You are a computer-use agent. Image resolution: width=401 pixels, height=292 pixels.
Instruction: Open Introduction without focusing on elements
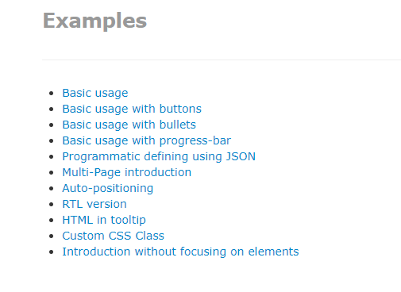click(x=180, y=252)
